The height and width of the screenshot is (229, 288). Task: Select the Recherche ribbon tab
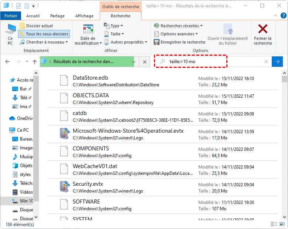(120, 16)
